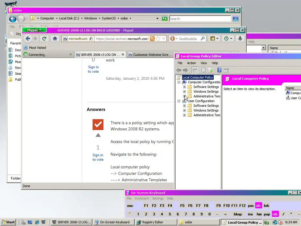
Task: Select Administrative Templates under Computer Configuration
Action: coord(207,96)
